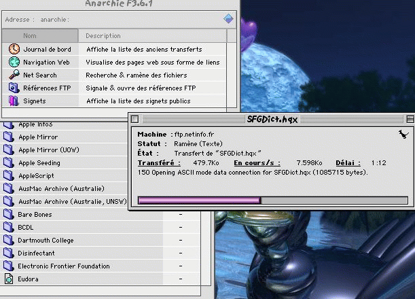Click the Transfert de "SFGDict.hqx" state text
Viewport: 415px width, 299px height.
pos(217,154)
